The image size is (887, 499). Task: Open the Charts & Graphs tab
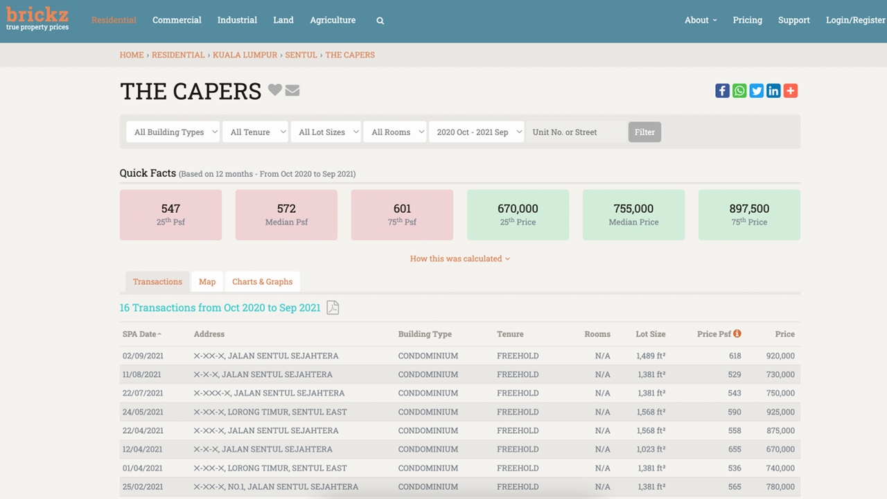(262, 281)
